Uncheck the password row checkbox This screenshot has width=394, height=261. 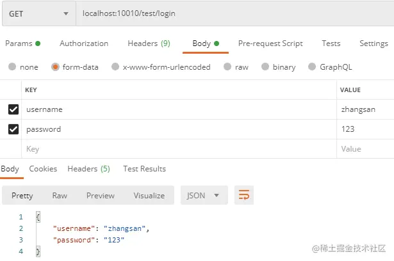(x=13, y=129)
